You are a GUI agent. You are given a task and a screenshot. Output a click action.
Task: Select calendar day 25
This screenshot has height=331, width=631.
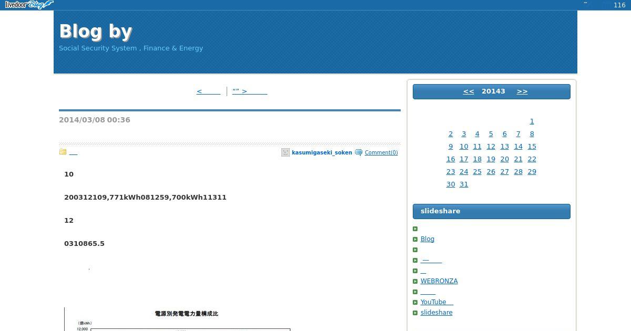[477, 172]
